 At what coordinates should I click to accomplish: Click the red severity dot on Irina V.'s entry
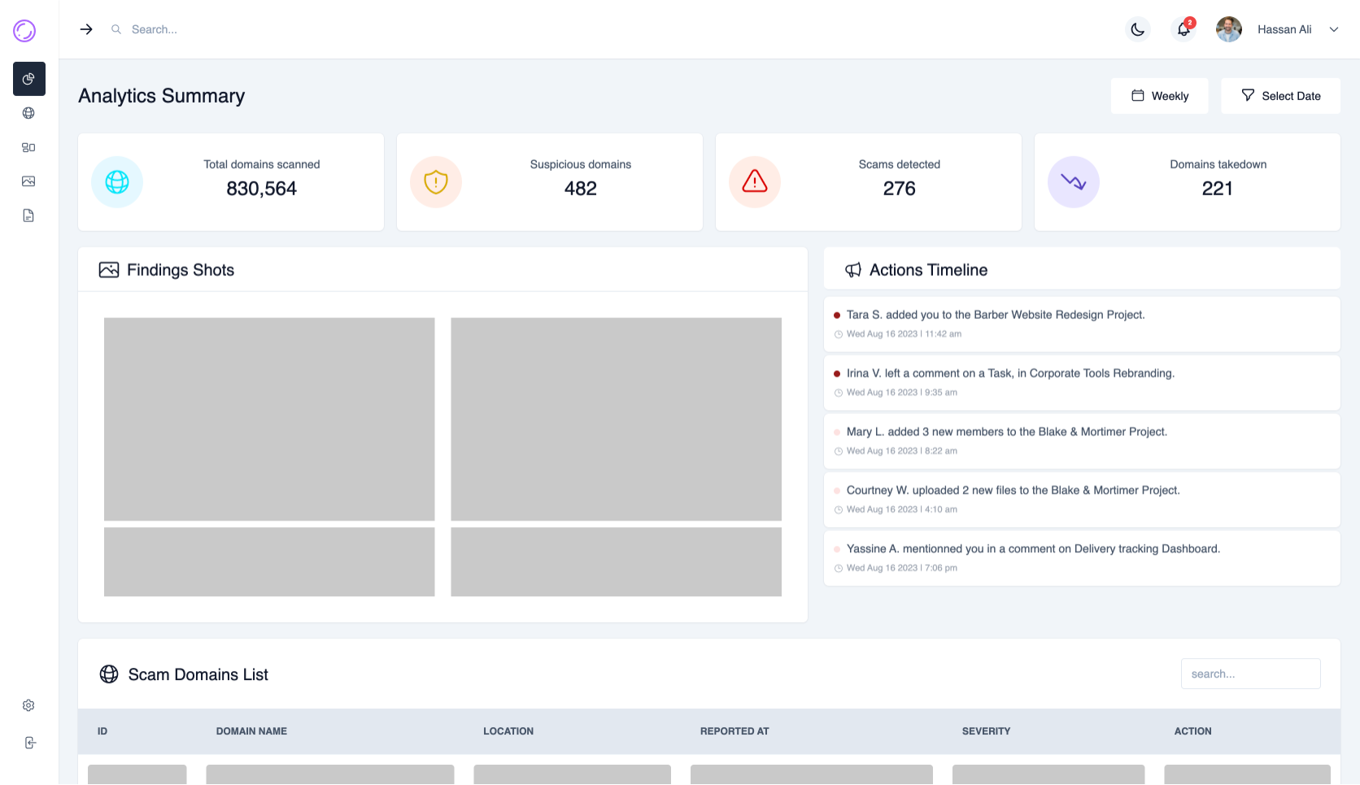(x=837, y=373)
